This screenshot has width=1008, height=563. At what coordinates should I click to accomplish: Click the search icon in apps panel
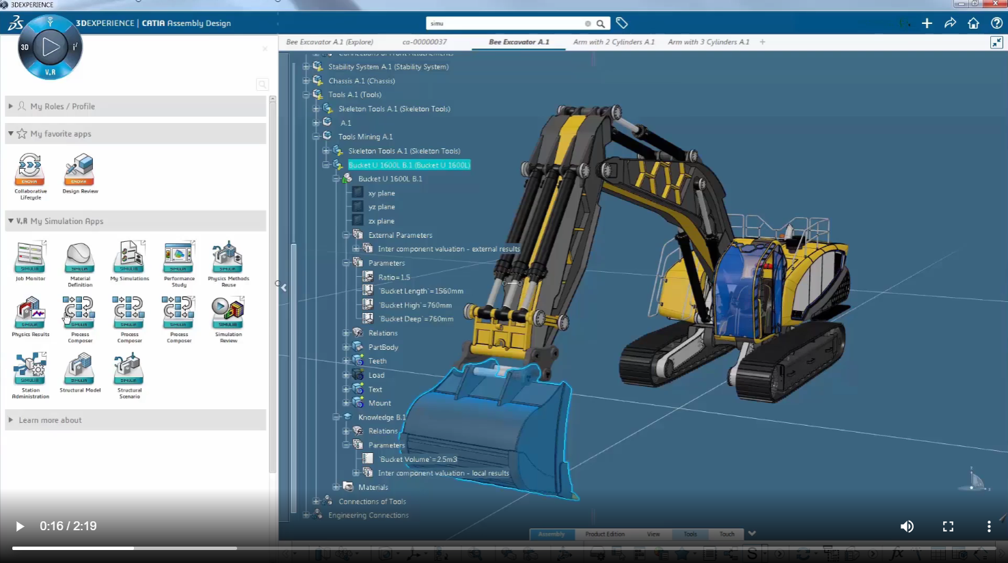262,84
